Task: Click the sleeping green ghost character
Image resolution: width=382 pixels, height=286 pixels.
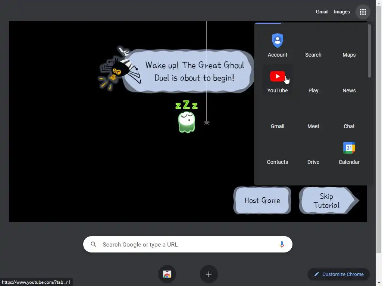Action: coord(187,122)
